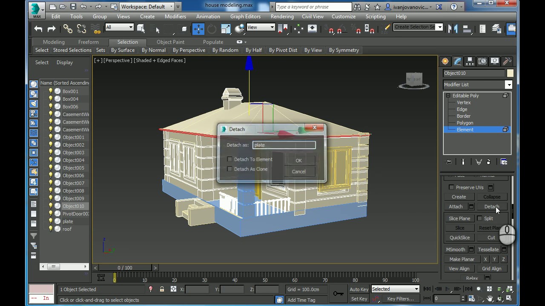
Task: Select the Unlink Selection tool
Action: [81, 29]
